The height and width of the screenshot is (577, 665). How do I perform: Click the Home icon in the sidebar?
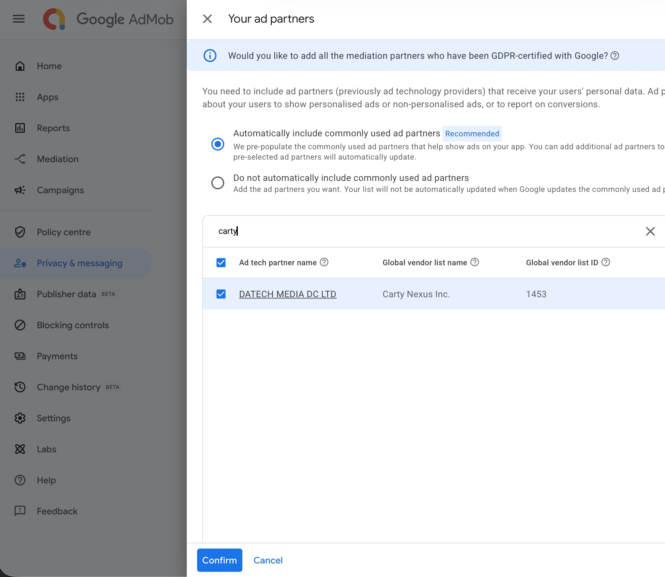pyautogui.click(x=20, y=66)
